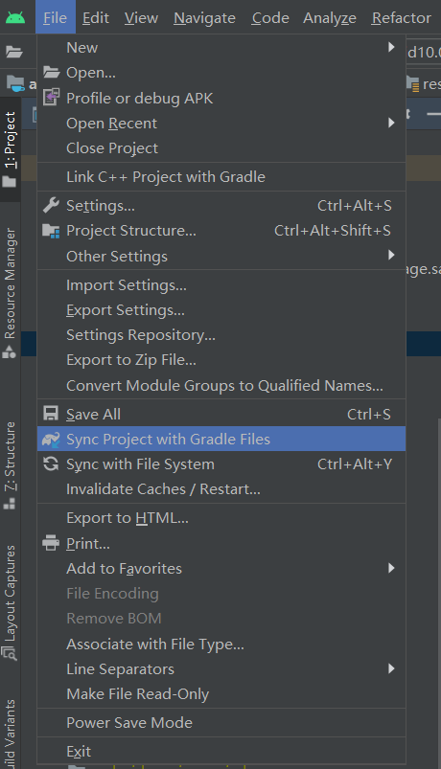This screenshot has width=441, height=769.
Task: Click the Open... folder icon in menu
Action: [51, 73]
